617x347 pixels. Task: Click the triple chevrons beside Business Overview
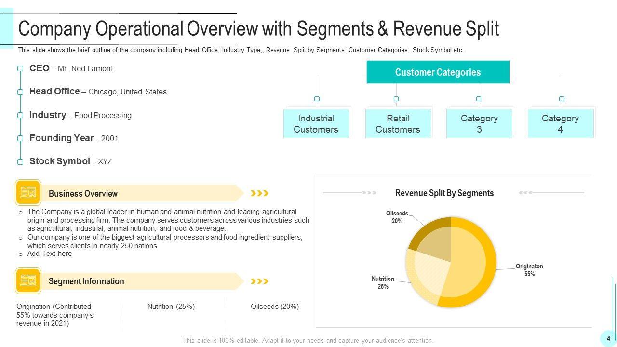coord(259,193)
